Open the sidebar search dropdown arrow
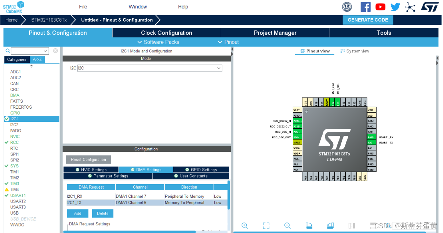Viewport: 443px width, 233px height. point(46,51)
